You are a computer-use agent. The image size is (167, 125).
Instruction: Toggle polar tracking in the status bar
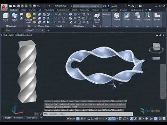point(97,118)
